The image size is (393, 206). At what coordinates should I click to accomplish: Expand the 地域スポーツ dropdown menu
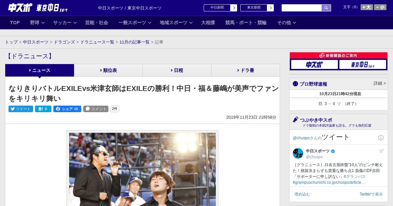(x=176, y=23)
